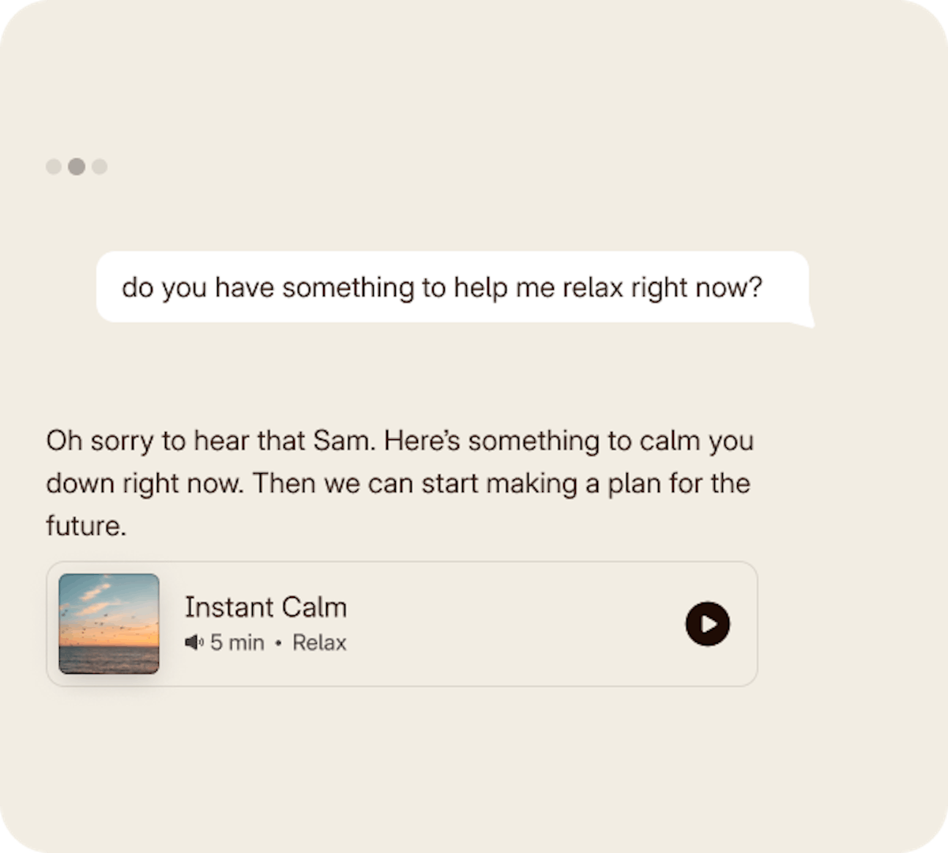Viewport: 948px width, 853px height.
Task: Click the bullet separator before Relax
Action: (x=278, y=644)
